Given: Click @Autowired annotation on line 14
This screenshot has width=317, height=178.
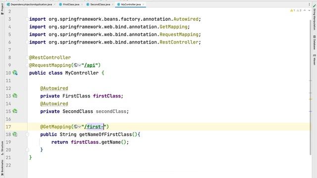Looking at the screenshot, I should 54,103.
